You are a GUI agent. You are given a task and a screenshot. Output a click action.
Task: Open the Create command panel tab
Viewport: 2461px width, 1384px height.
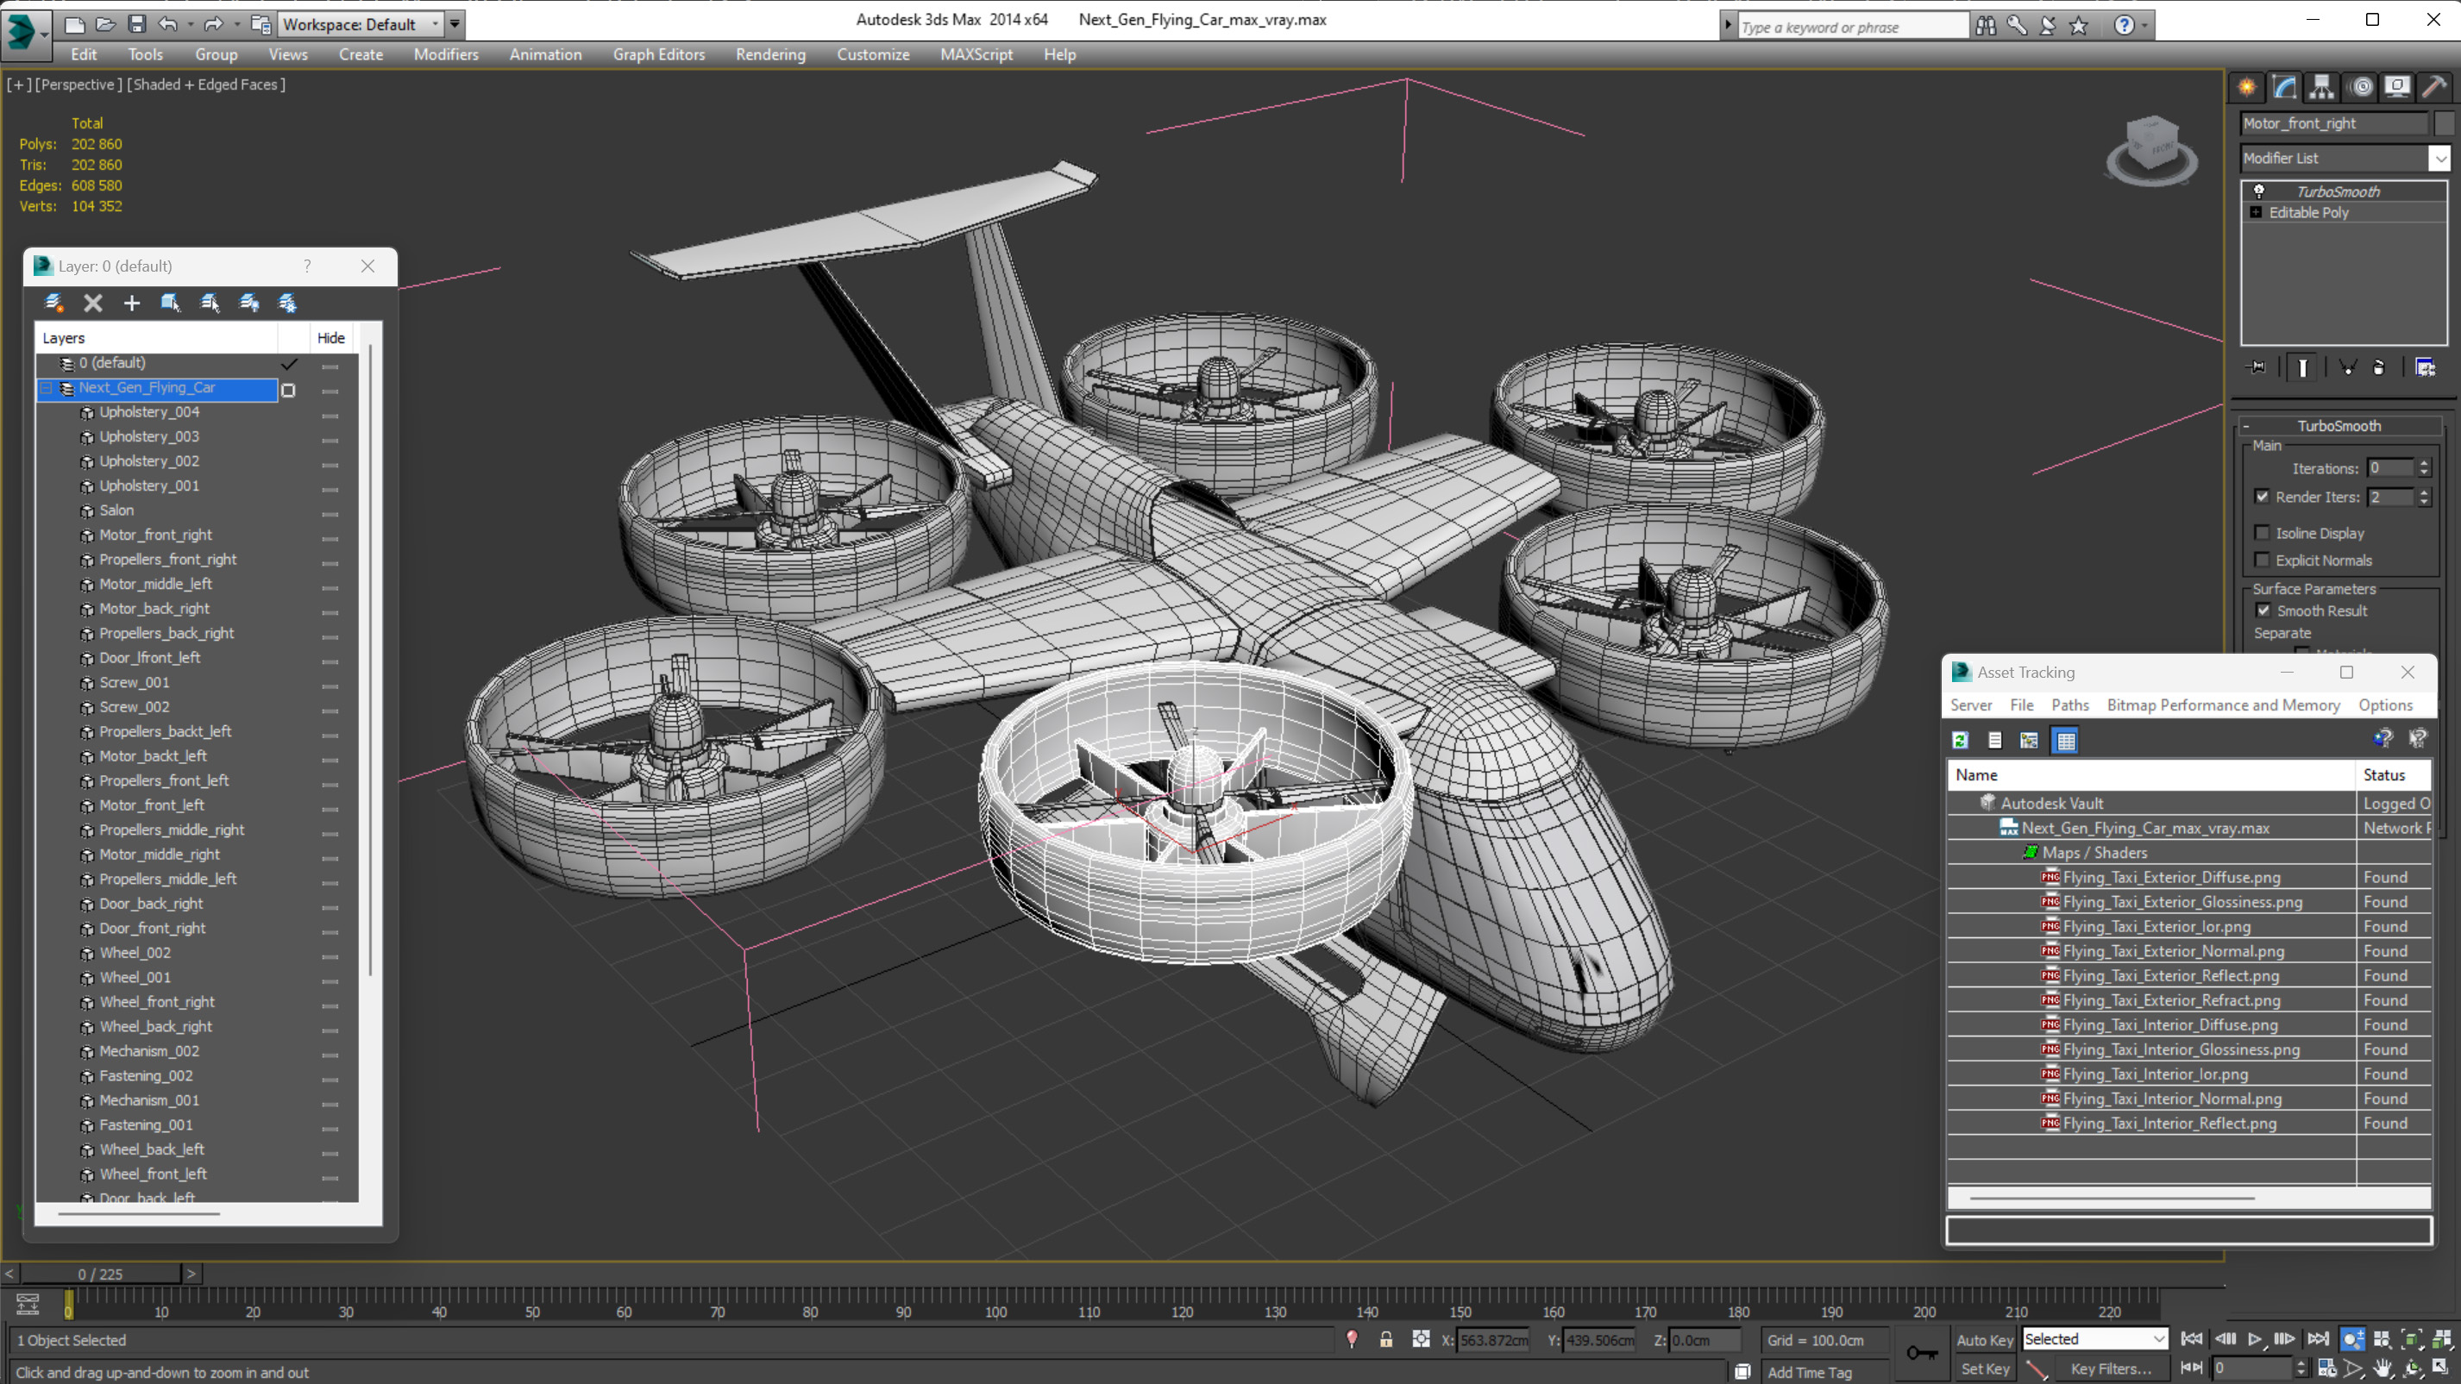pyautogui.click(x=2247, y=87)
